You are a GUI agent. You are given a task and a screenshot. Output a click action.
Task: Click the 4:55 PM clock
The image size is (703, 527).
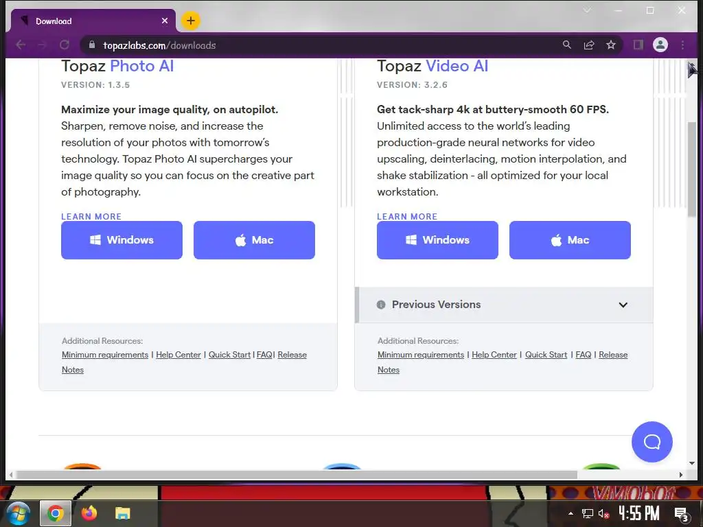(x=639, y=513)
